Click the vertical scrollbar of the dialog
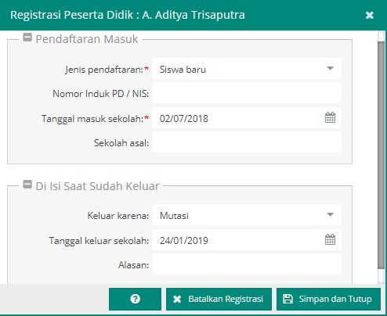The image size is (387, 316). click(x=381, y=154)
